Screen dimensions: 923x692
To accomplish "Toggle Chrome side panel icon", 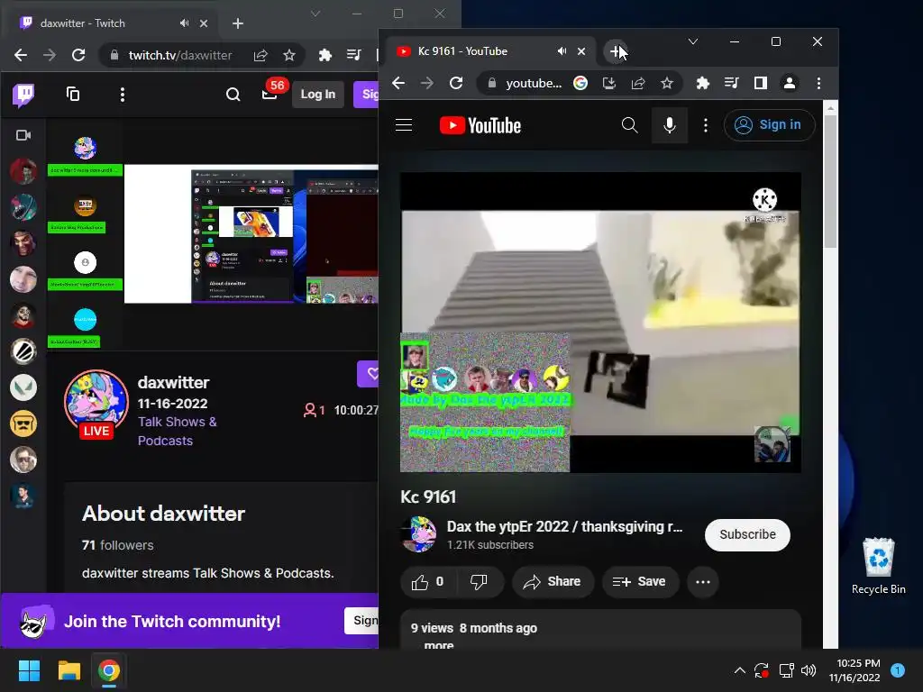I will (761, 83).
